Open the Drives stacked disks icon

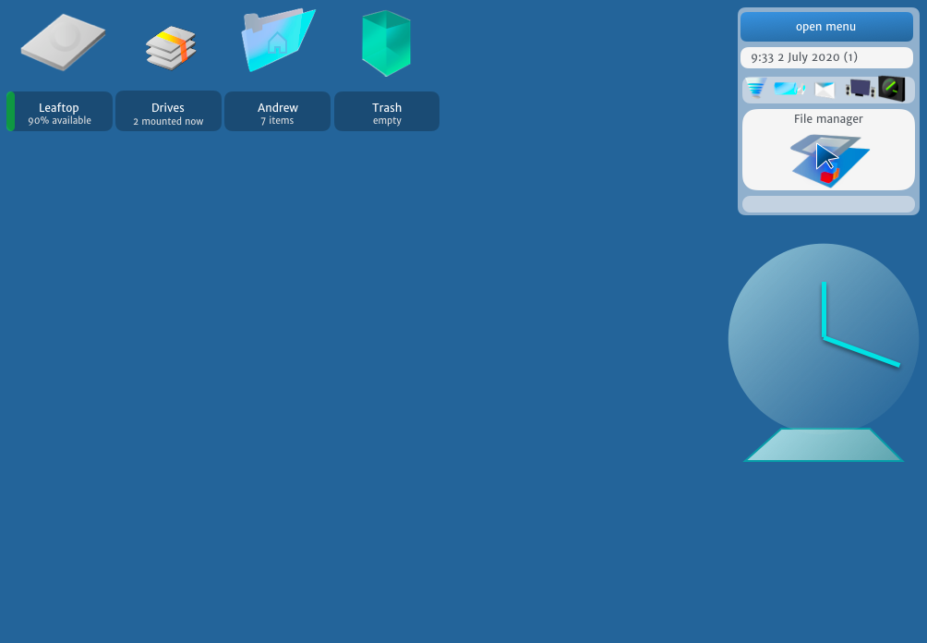coord(171,47)
